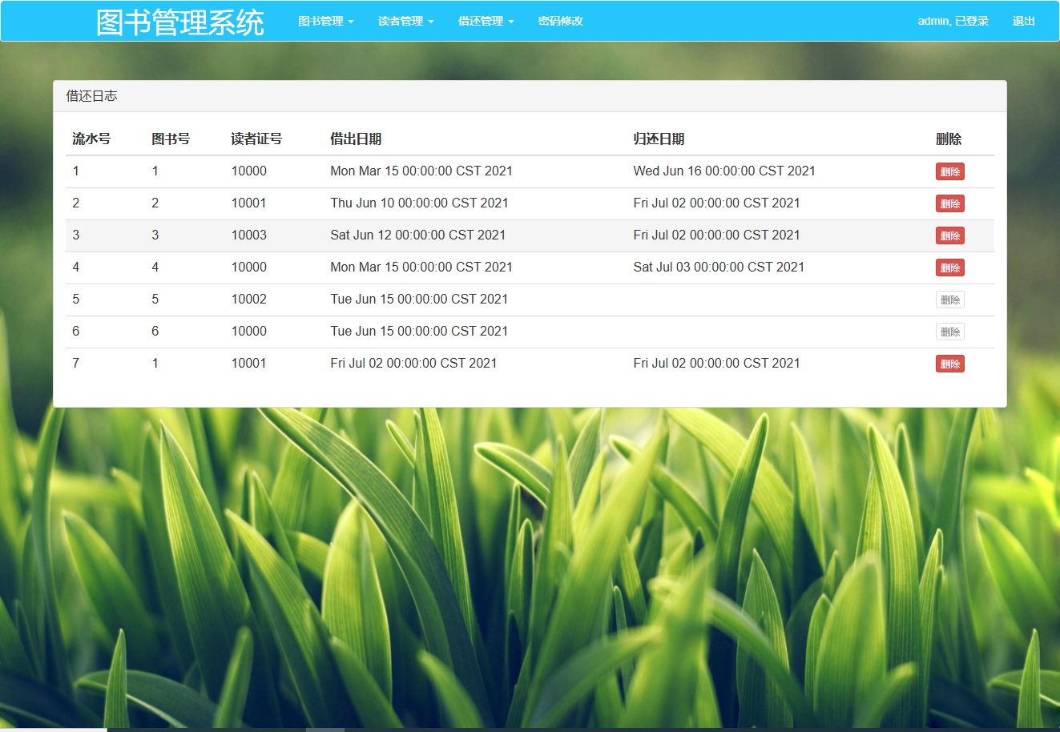Go to the 密码修改 page
The image size is (1060, 732).
click(560, 21)
